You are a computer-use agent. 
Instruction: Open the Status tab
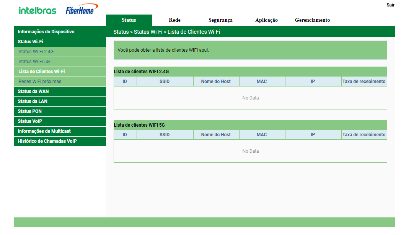(129, 20)
